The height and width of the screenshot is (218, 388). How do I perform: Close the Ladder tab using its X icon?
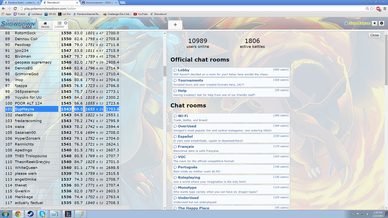[66, 23]
